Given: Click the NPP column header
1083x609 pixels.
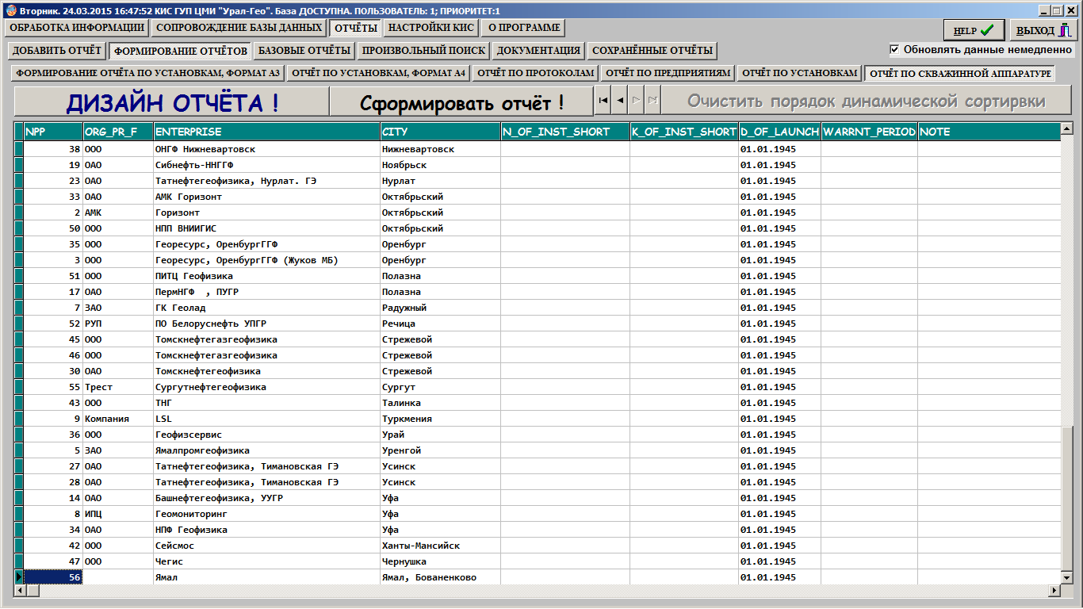Looking at the screenshot, I should (x=53, y=132).
